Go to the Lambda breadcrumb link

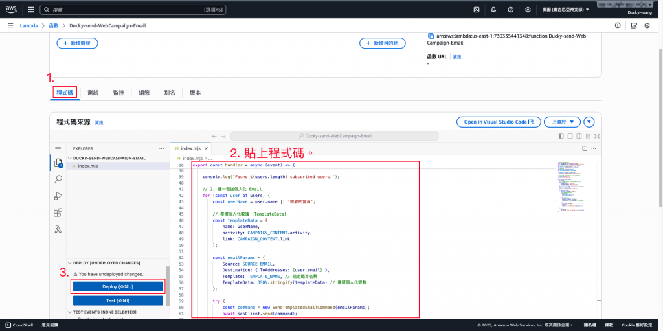click(28, 25)
